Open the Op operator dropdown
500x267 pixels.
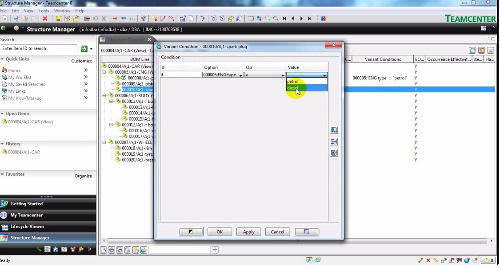283,75
